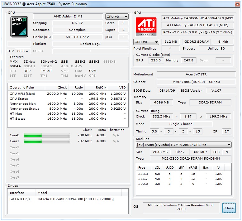Click the Ratio column header in operating table

(77, 87)
